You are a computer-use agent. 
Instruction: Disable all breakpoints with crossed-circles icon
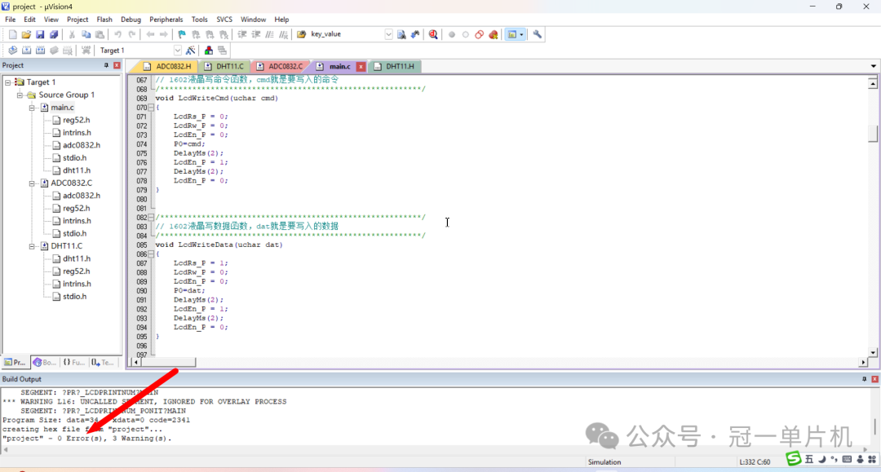(480, 34)
